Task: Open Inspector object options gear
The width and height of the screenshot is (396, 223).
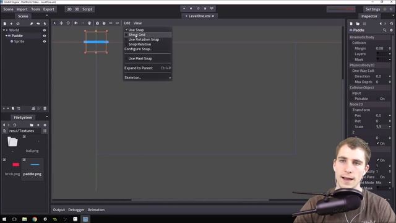Action: (x=391, y=30)
